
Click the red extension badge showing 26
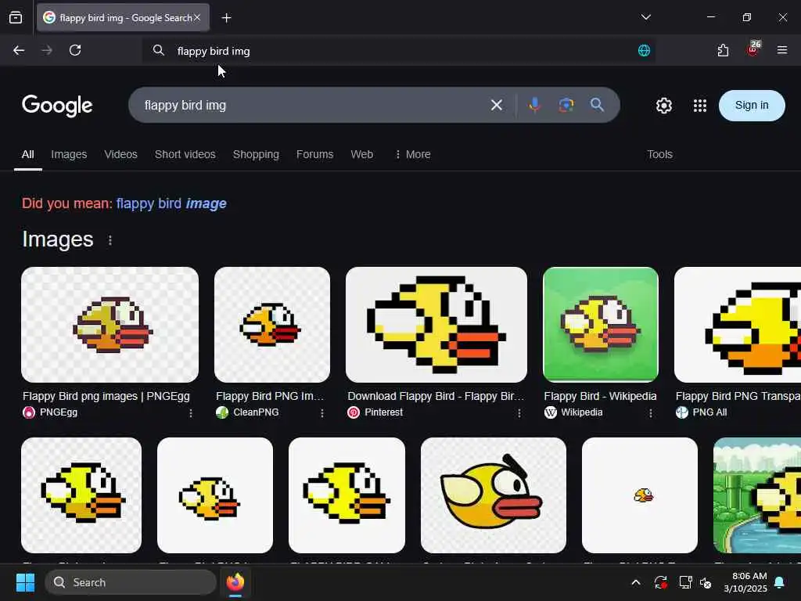point(753,49)
